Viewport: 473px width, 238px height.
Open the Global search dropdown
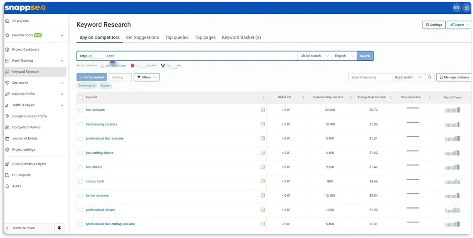pyautogui.click(x=315, y=56)
